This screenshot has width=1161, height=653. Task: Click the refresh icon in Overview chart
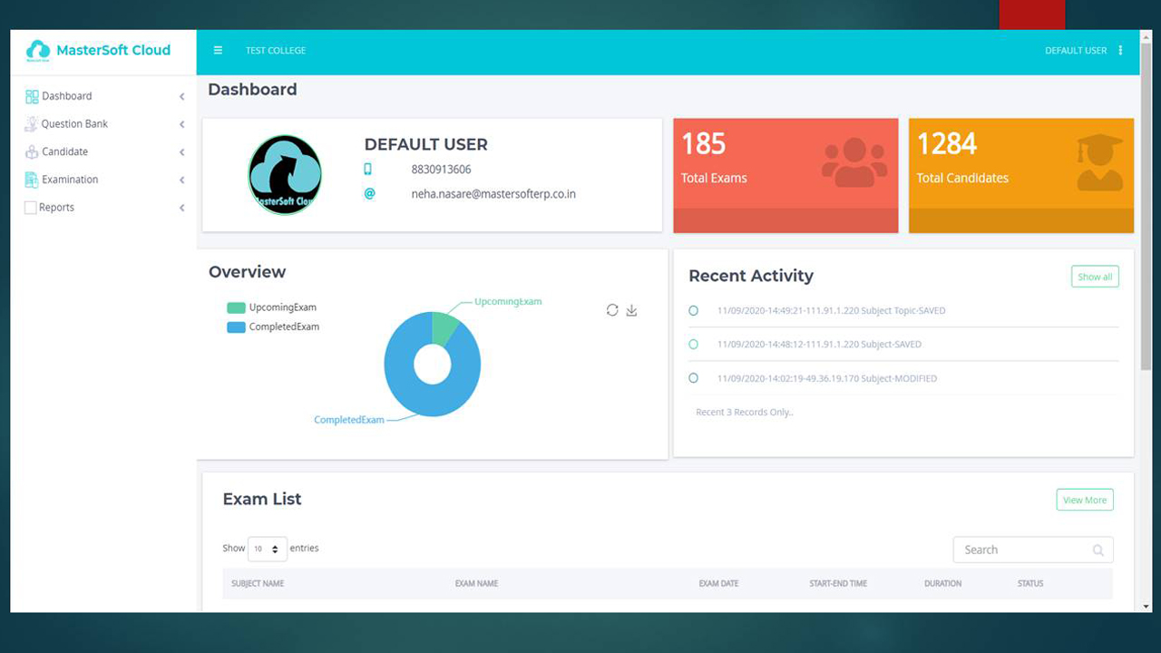point(612,310)
